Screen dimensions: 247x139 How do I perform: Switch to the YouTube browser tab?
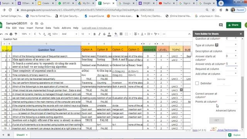[x=166, y=3]
